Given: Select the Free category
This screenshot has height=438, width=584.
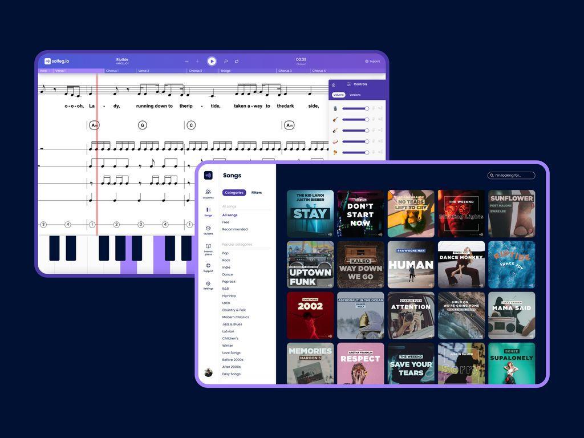Looking at the screenshot, I should coord(226,222).
